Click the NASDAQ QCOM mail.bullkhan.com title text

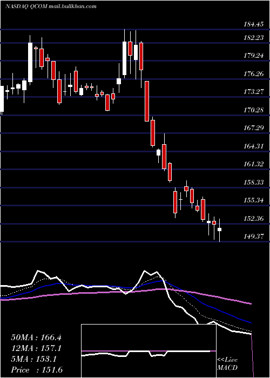click(51, 6)
